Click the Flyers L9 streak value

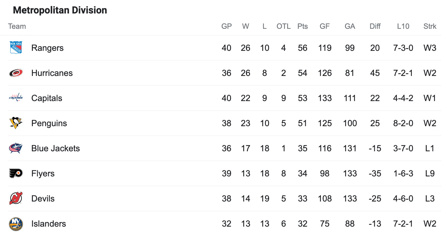tap(430, 173)
